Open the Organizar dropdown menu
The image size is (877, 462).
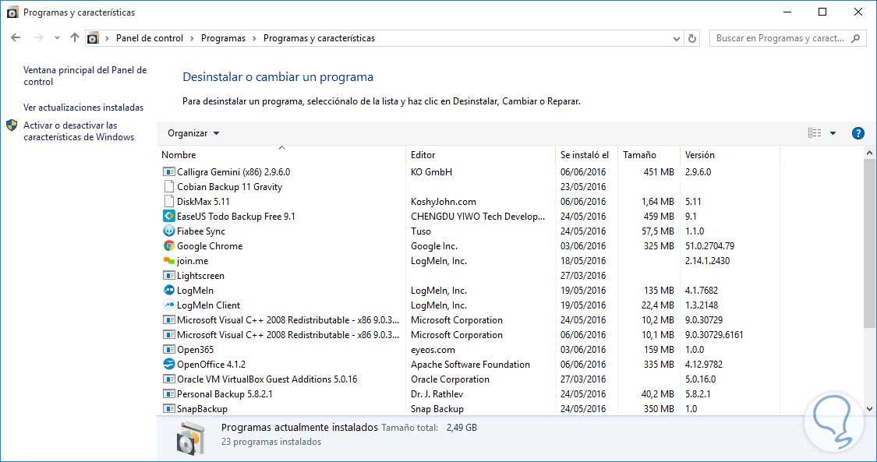point(193,133)
